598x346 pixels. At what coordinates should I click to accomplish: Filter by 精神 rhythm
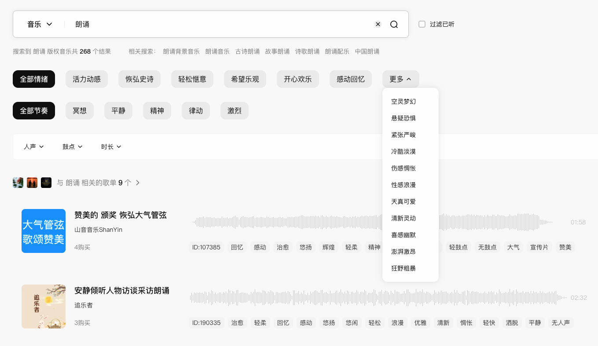click(157, 111)
